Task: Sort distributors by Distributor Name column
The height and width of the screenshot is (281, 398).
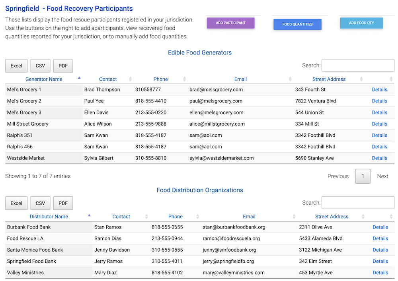Action: (49, 217)
